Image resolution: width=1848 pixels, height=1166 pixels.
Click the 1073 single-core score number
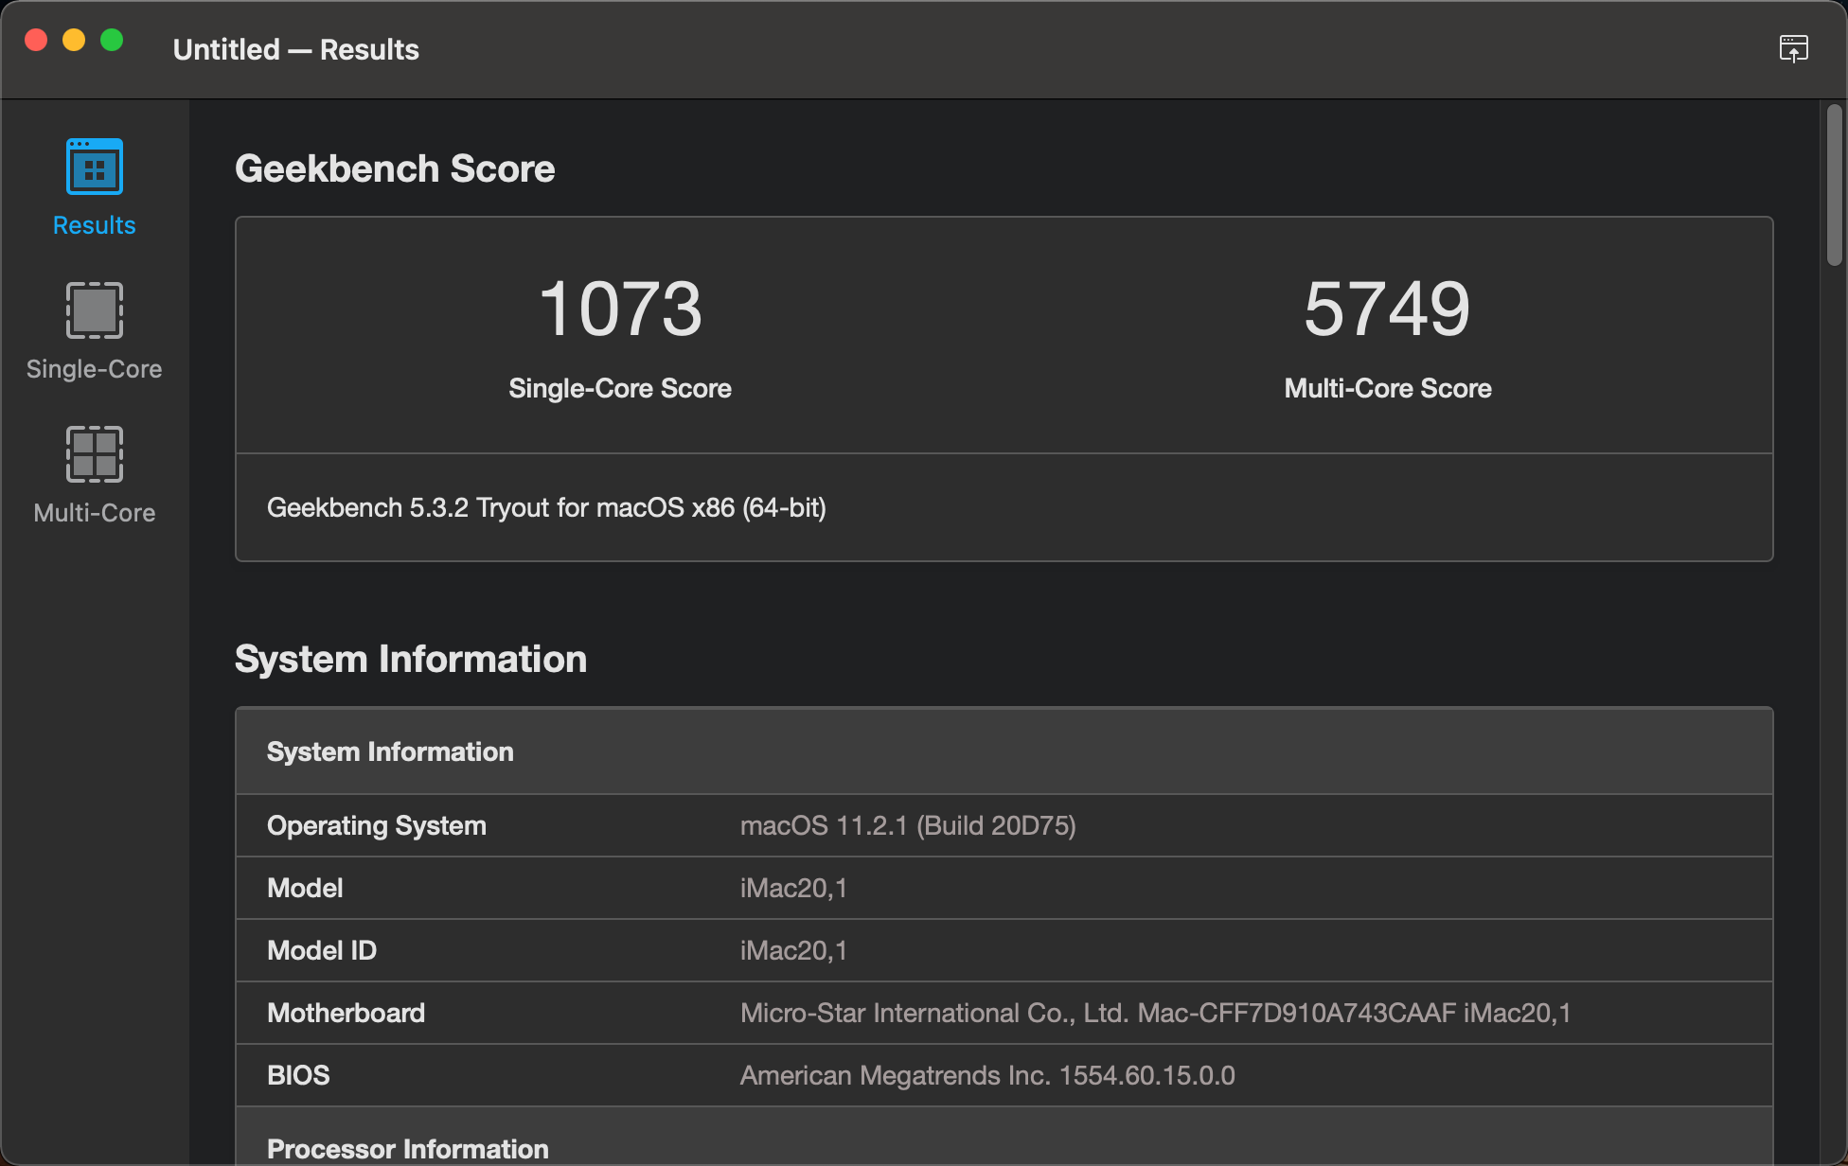click(620, 309)
